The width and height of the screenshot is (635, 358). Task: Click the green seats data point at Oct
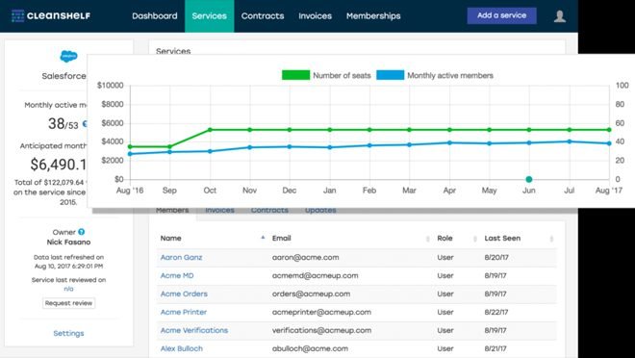pos(210,130)
